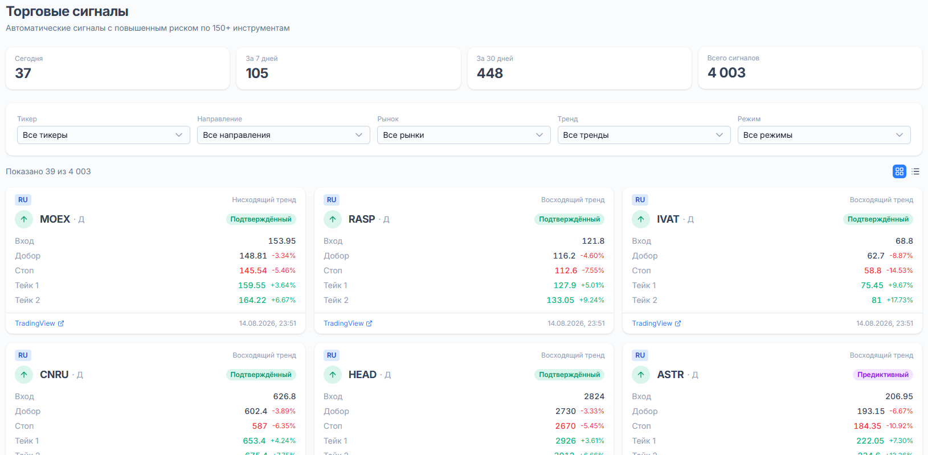Click RASP up-arrow direction icon

[x=333, y=219]
